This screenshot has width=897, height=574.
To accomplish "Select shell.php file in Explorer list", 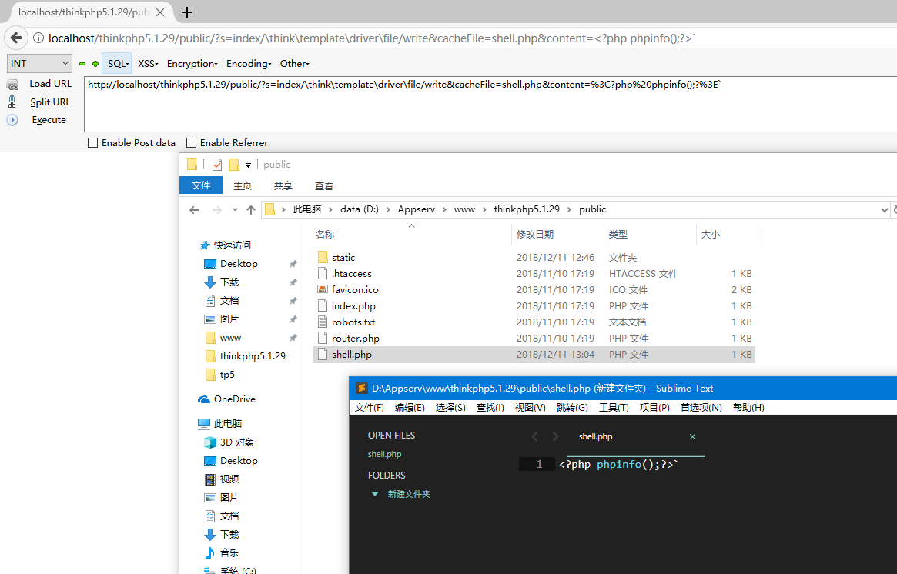I will [534, 355].
